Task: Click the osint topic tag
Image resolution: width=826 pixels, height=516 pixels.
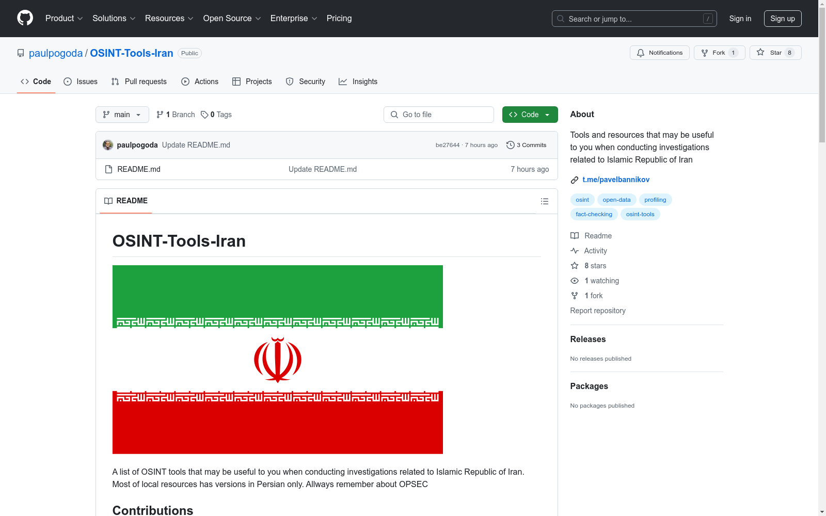Action: pos(582,200)
